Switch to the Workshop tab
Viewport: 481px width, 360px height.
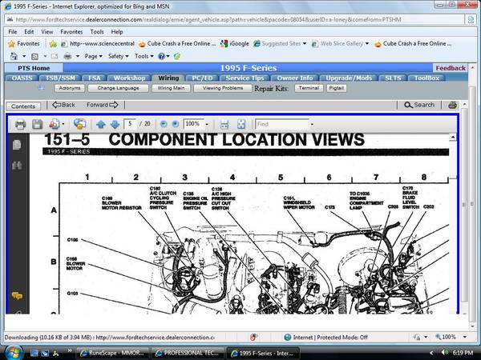coord(129,78)
